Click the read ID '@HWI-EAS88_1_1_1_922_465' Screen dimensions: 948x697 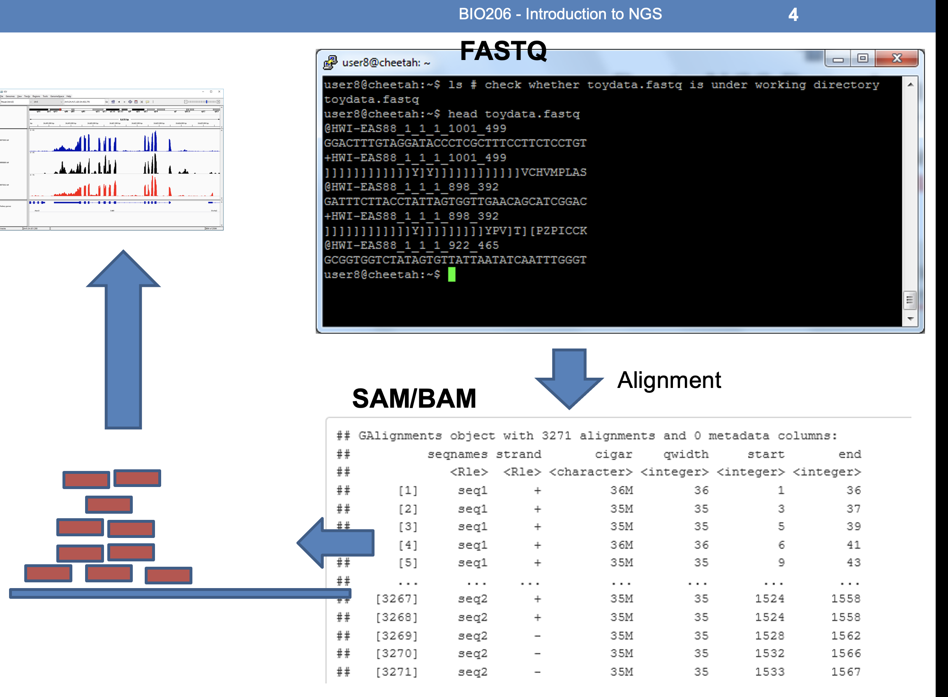[411, 245]
